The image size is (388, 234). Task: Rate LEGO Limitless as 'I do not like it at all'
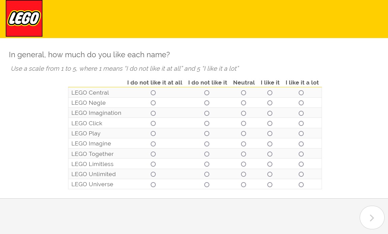(153, 164)
